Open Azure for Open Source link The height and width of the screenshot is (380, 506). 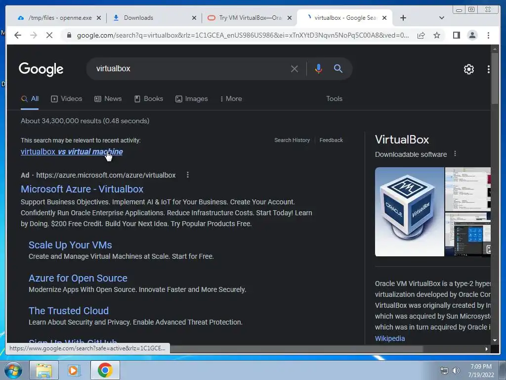pos(78,278)
